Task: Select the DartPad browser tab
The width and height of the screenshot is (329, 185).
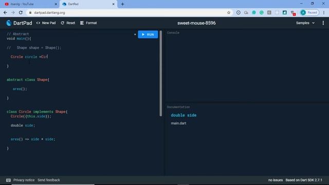Action: [x=88, y=4]
